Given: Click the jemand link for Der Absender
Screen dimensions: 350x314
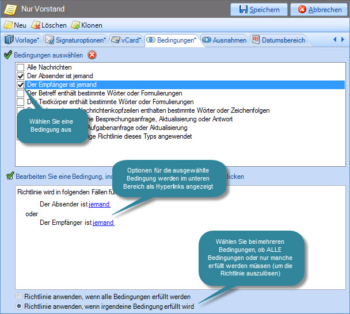Looking at the screenshot, I should click(x=99, y=204).
